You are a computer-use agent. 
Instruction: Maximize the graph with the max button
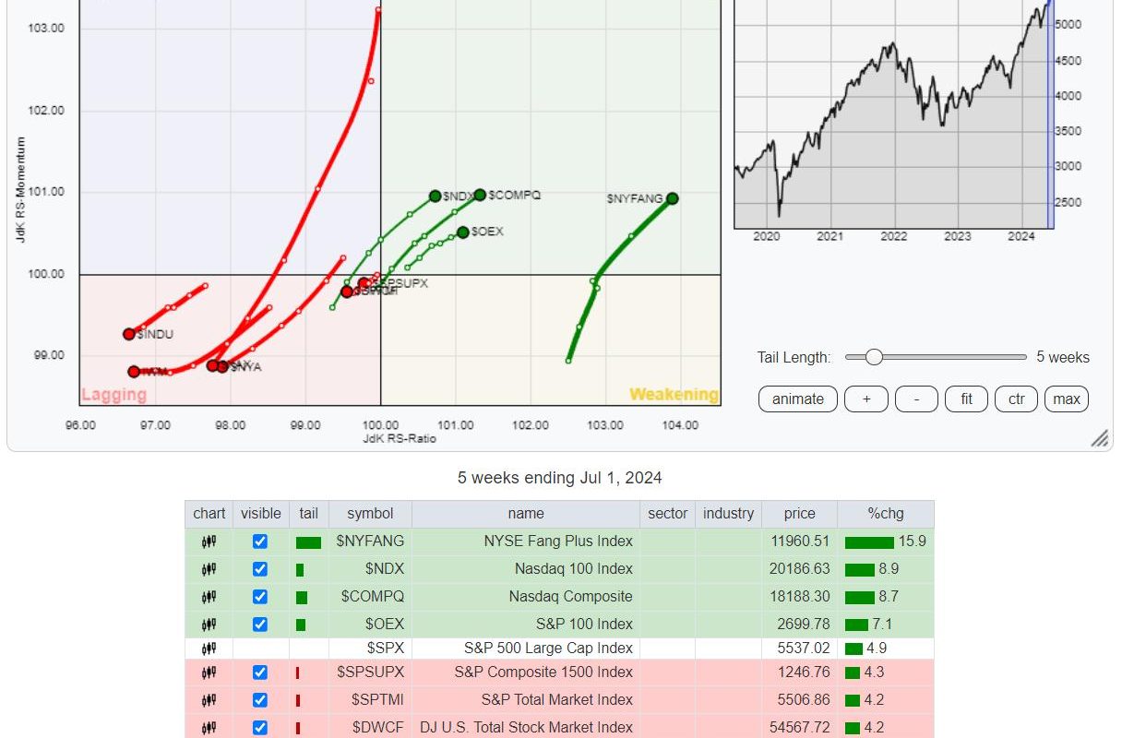click(1067, 399)
